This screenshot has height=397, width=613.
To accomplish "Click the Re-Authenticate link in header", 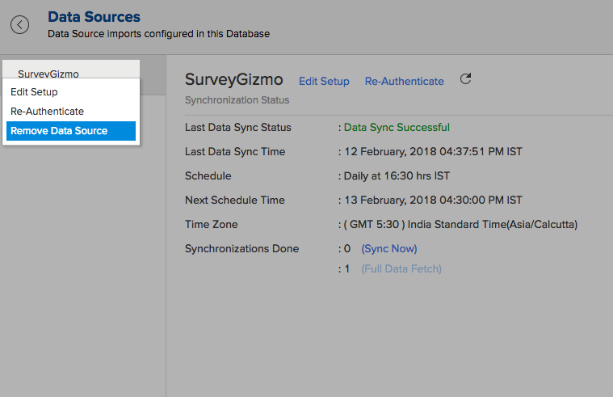I will [x=405, y=81].
